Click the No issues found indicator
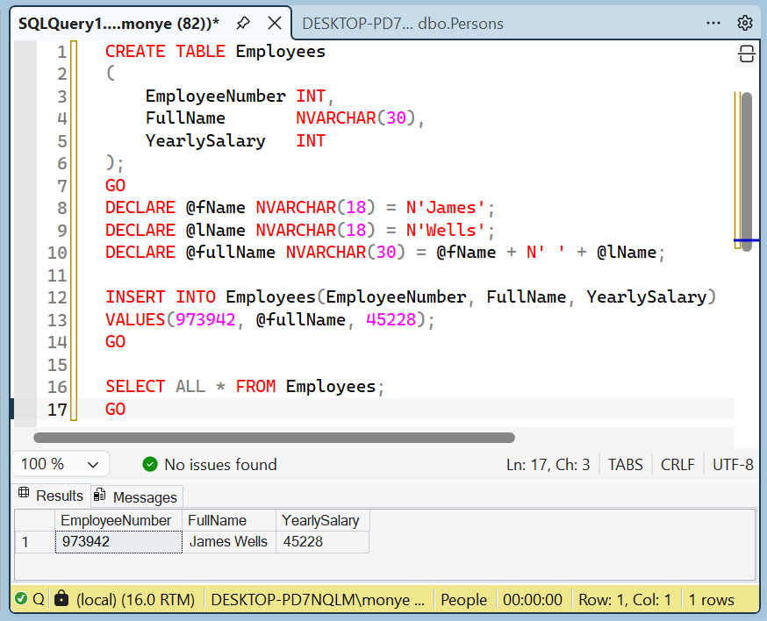767x621 pixels. pyautogui.click(x=220, y=465)
